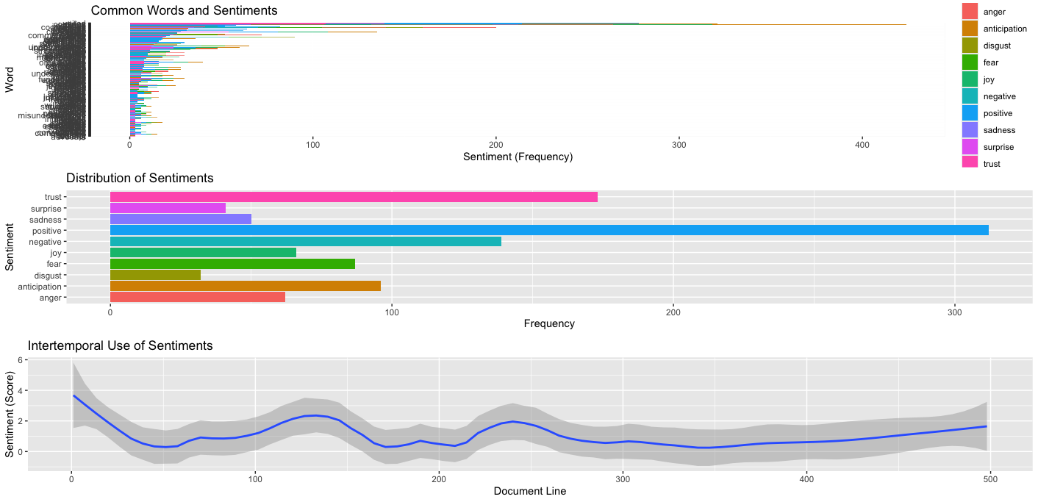Click the trust legend color swatch

coord(970,164)
